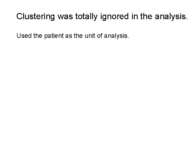This screenshot has width=194, height=146.
Task: Click the word "Clustering" in the title
Action: pos(36,16)
